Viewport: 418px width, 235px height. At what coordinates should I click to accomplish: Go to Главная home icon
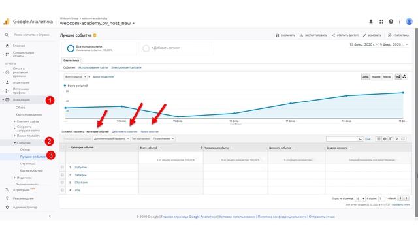(7, 46)
